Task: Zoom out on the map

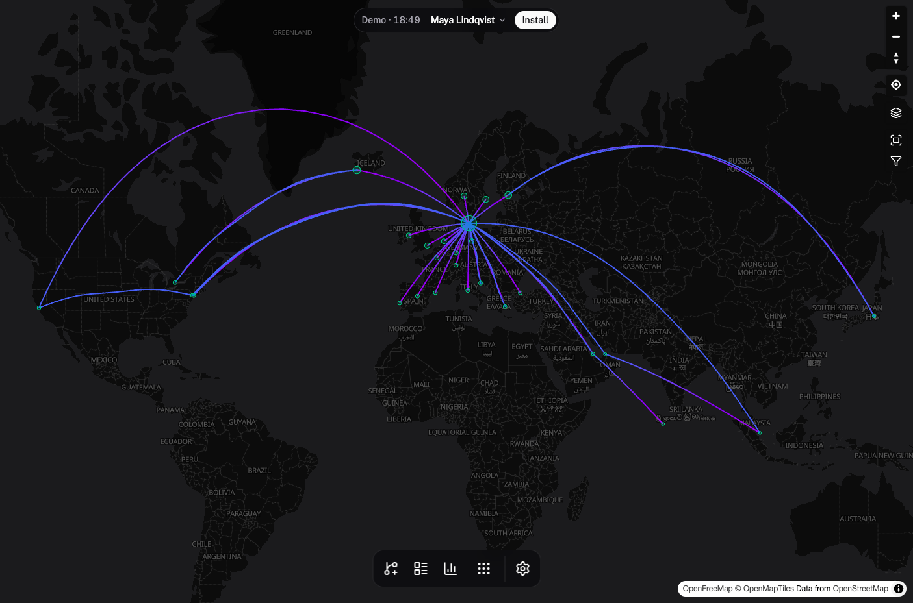Action: (896, 37)
